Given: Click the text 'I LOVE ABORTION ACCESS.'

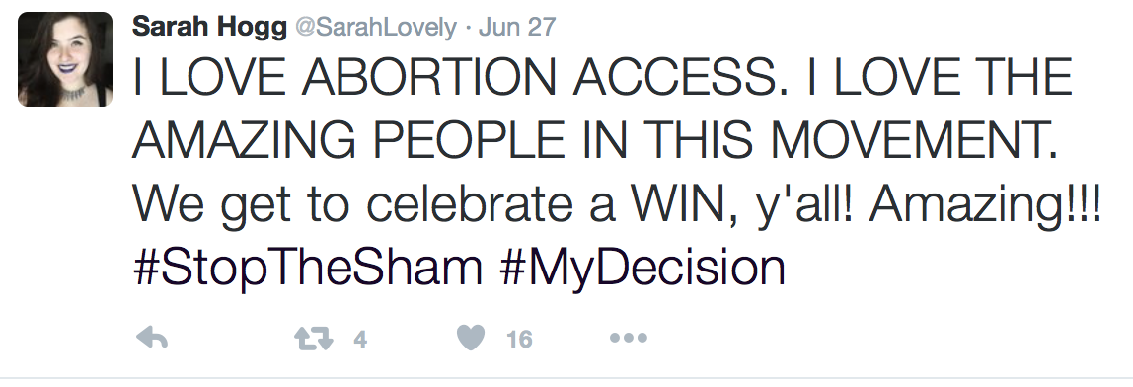Looking at the screenshot, I should [460, 77].
